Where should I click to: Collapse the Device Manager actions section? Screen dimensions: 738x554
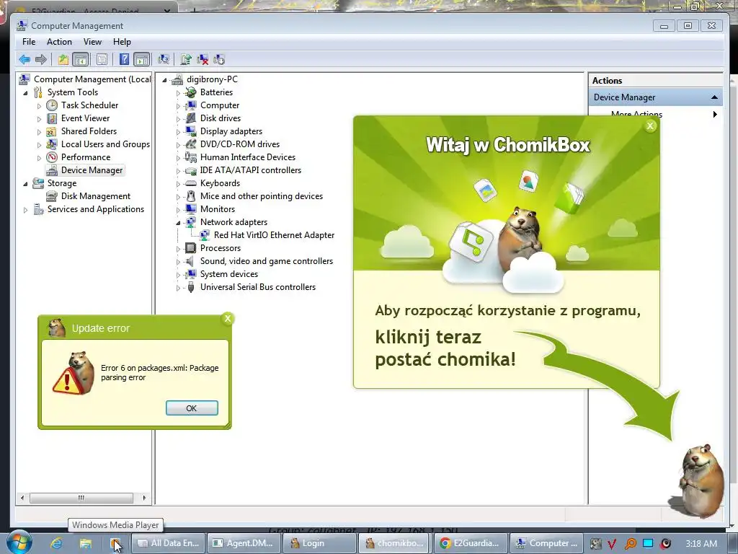[714, 97]
